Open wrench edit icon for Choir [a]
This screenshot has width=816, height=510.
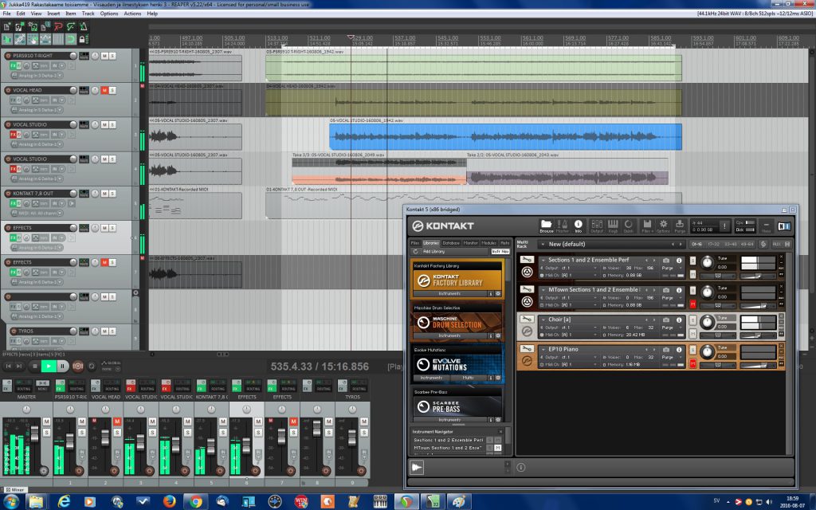527,319
